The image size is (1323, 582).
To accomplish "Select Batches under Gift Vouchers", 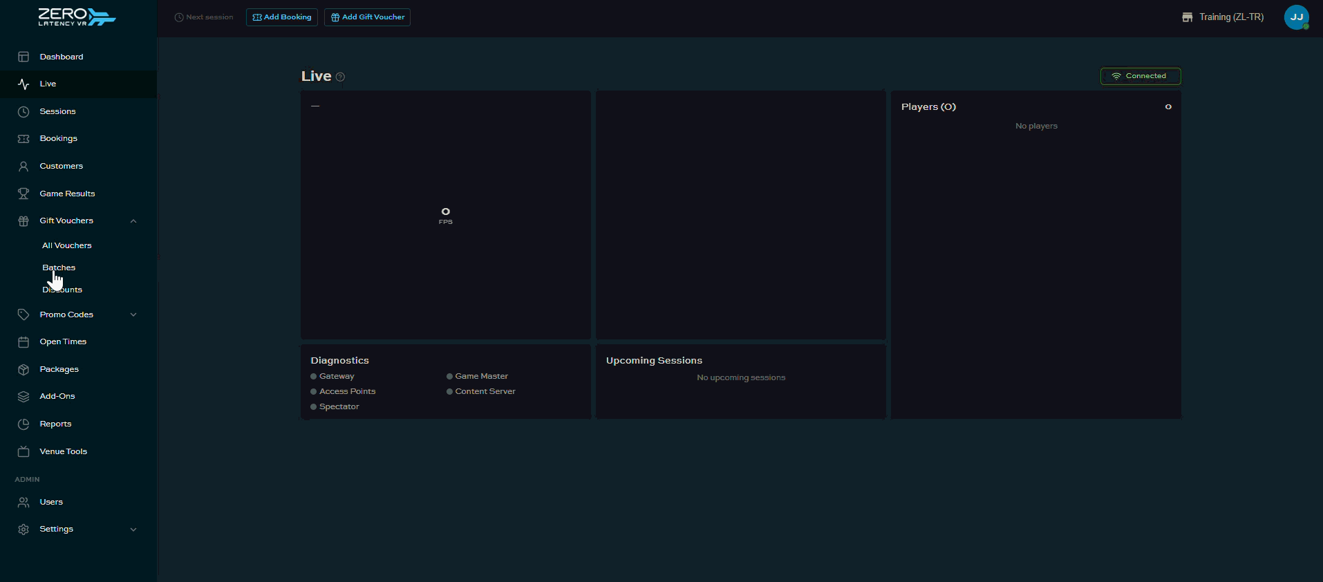I will pyautogui.click(x=59, y=267).
